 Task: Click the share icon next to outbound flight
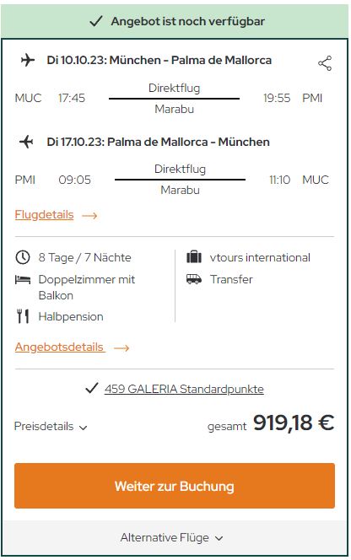[x=325, y=63]
